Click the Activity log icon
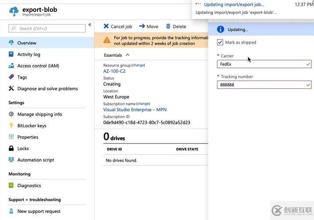 point(11,54)
